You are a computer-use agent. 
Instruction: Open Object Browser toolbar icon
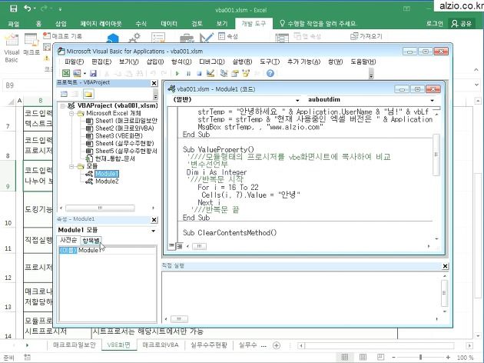pos(246,73)
